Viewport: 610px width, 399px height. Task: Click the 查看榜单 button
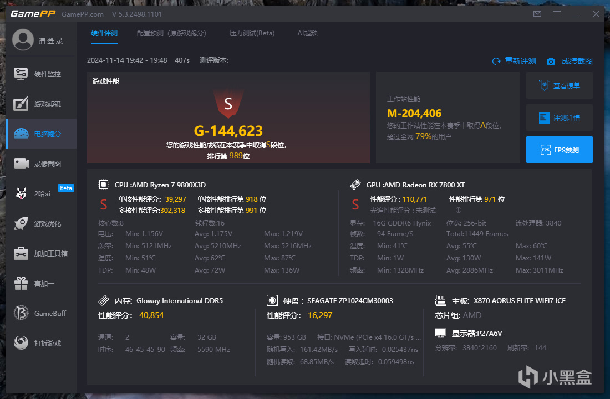click(560, 85)
